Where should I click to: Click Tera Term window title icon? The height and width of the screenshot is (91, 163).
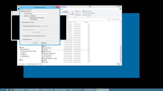tap(12, 12)
